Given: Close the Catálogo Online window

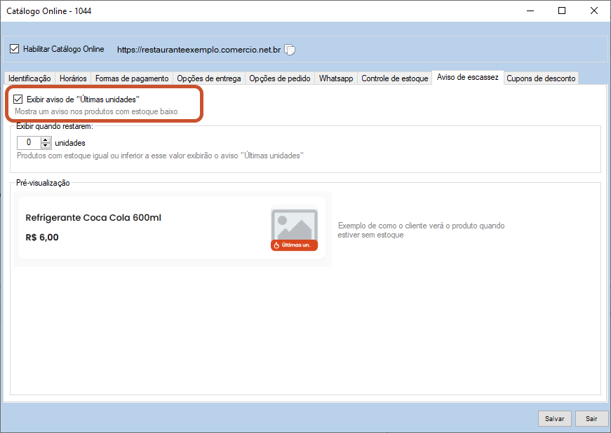Looking at the screenshot, I should pyautogui.click(x=594, y=11).
